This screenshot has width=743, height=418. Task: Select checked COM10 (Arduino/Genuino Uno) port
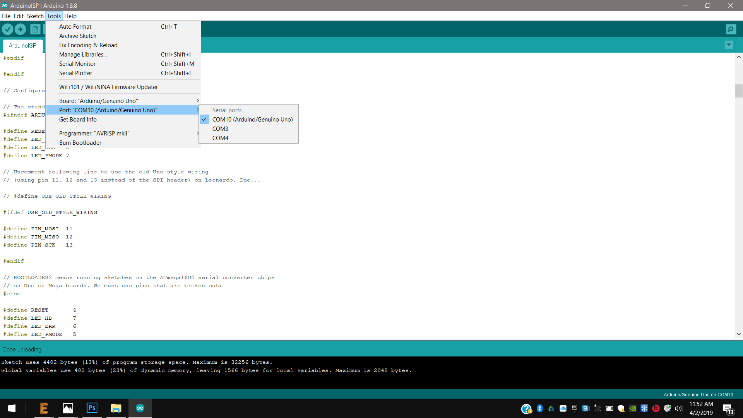252,120
